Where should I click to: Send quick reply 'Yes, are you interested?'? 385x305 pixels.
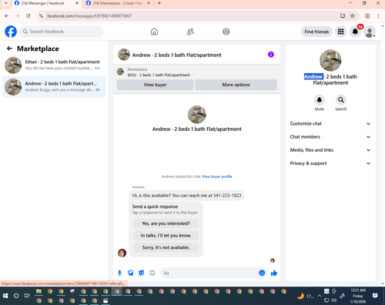coord(166,223)
